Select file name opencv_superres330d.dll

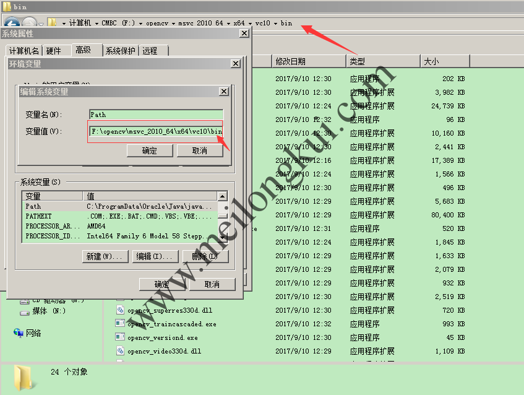(170, 310)
